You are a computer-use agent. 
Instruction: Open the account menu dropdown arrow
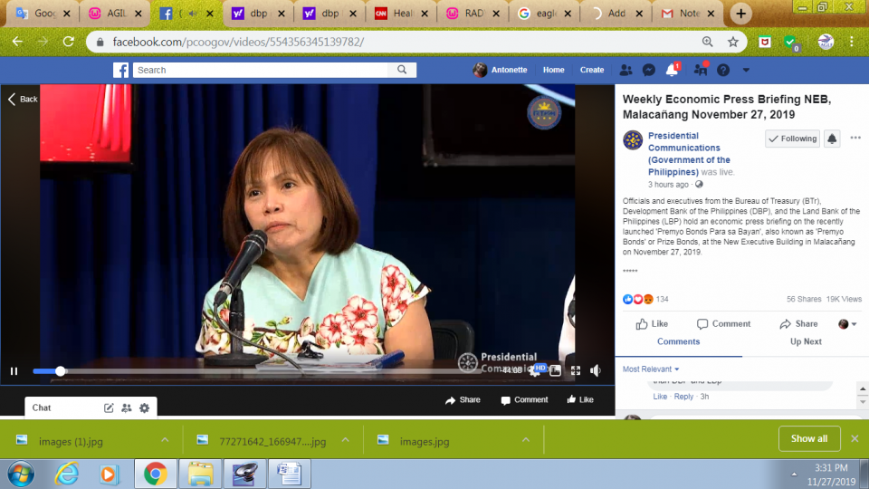click(x=746, y=70)
